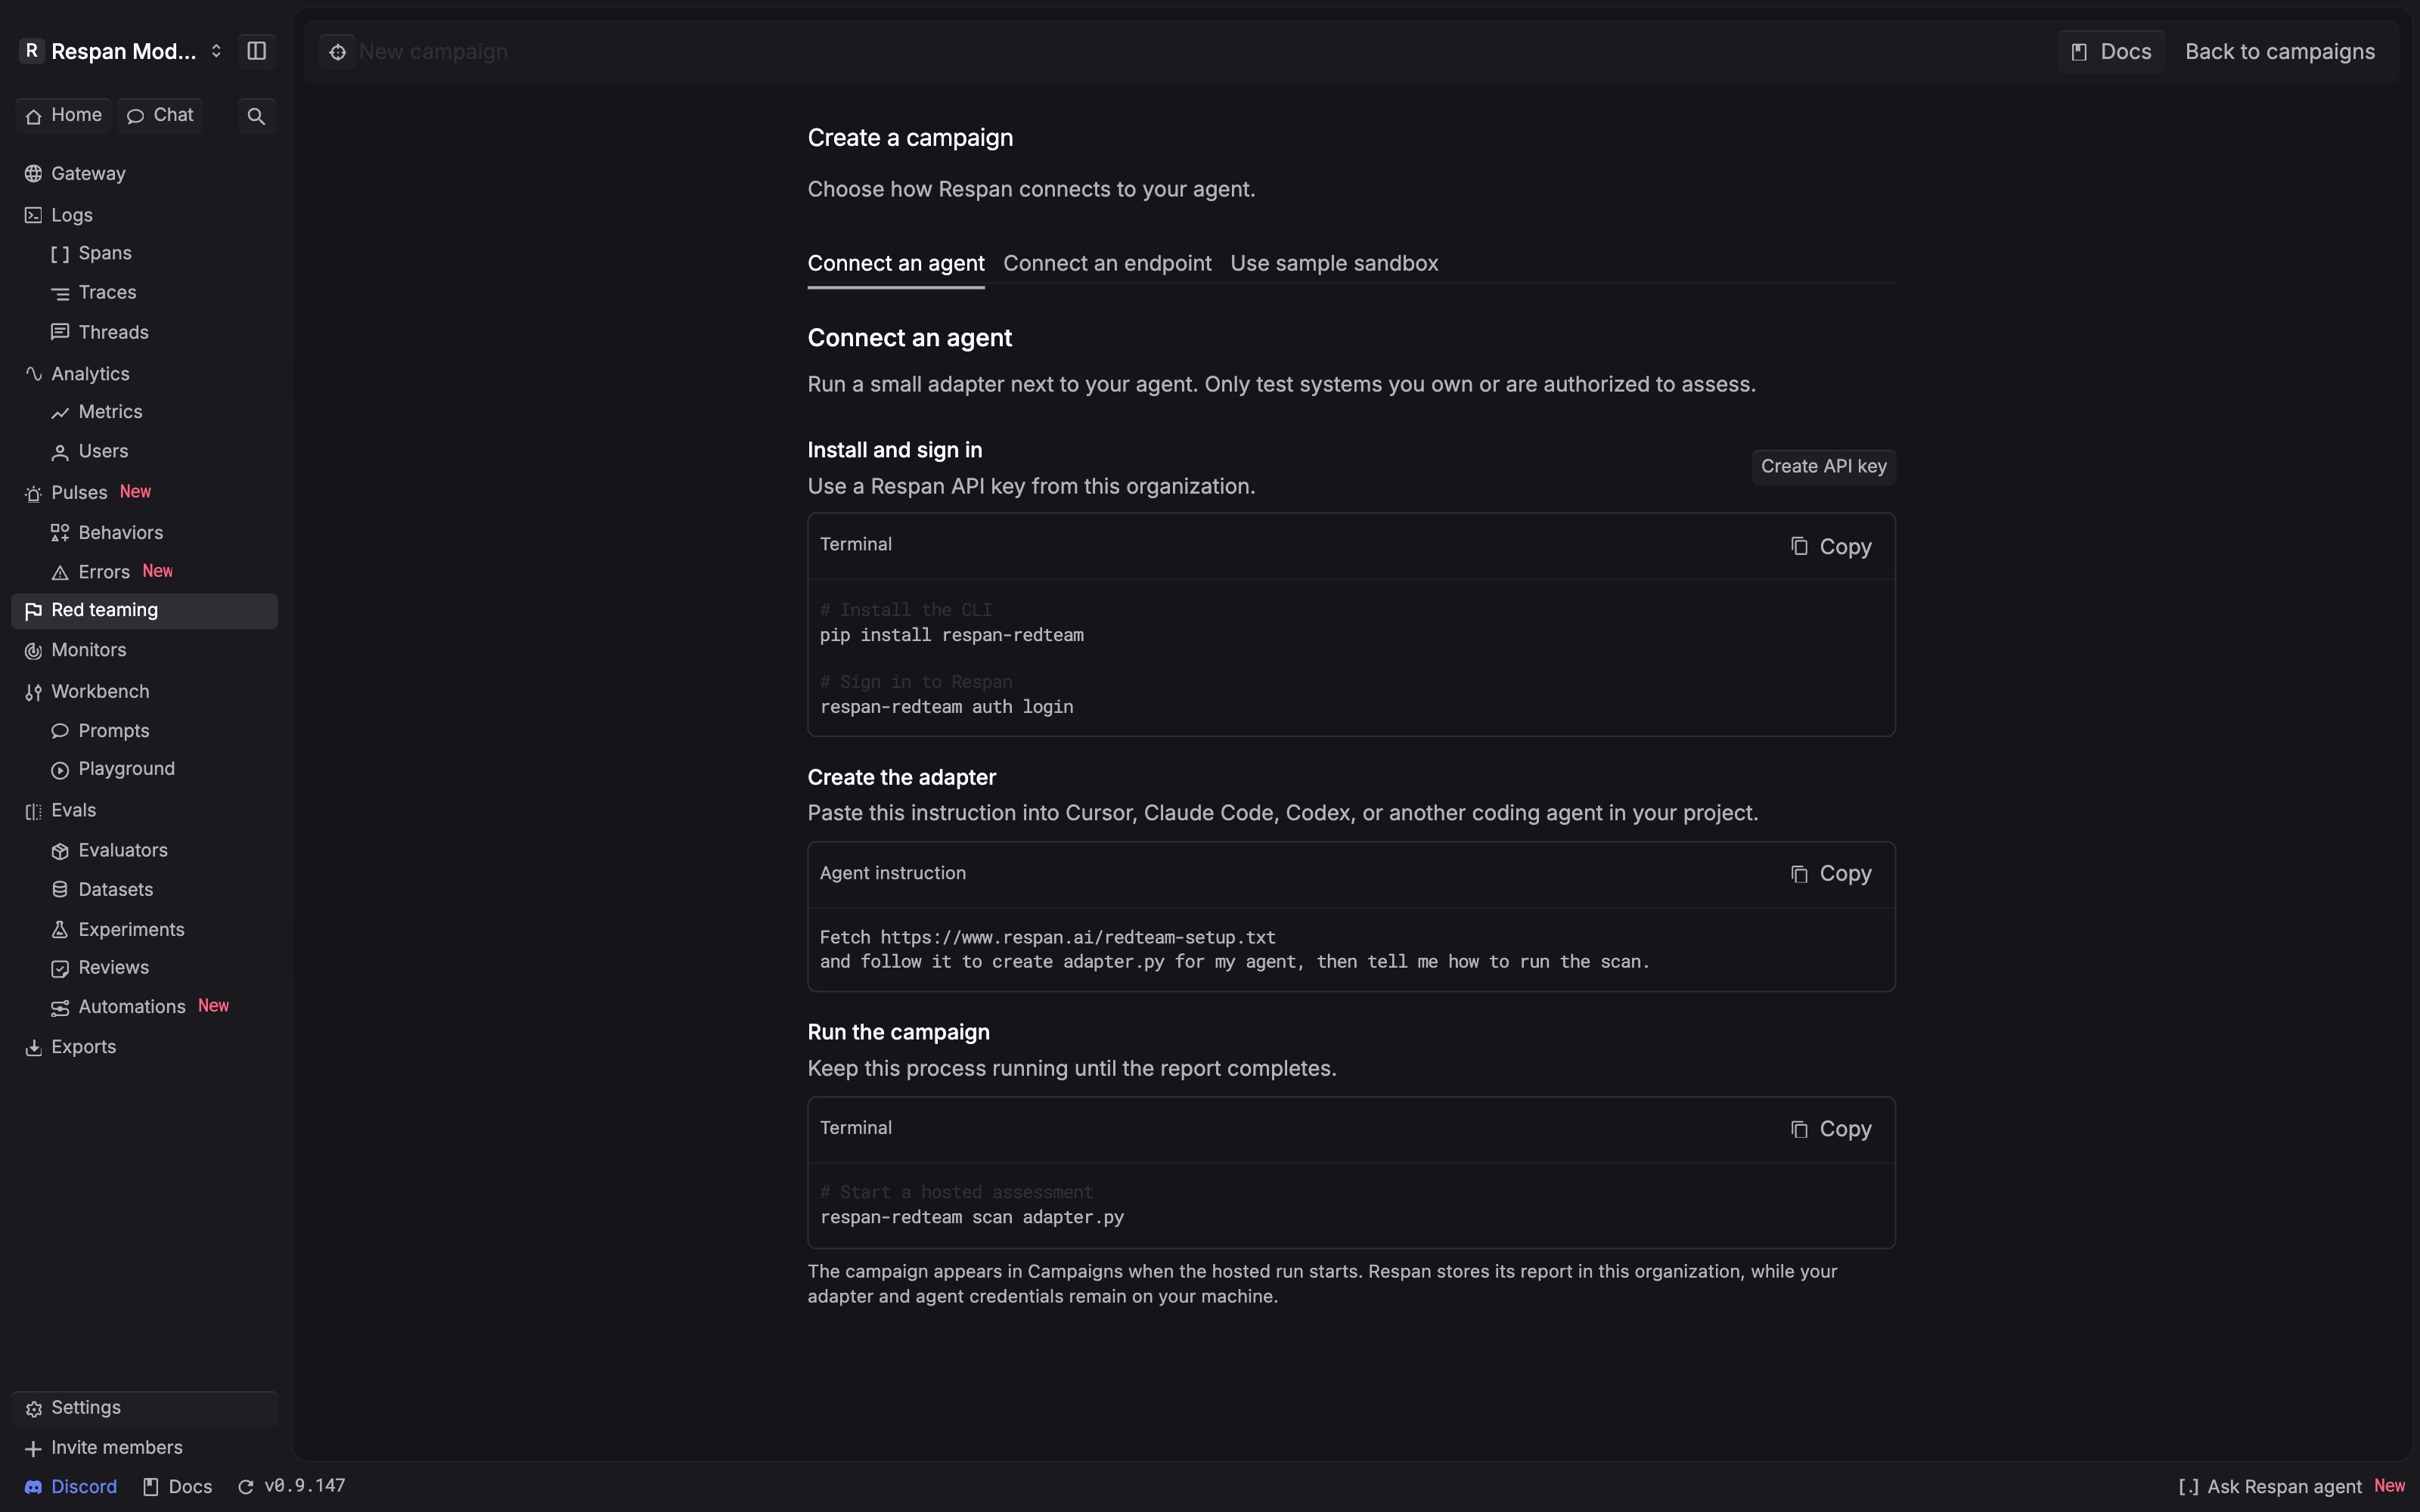Click the Pulses icon in sidebar

(33, 493)
